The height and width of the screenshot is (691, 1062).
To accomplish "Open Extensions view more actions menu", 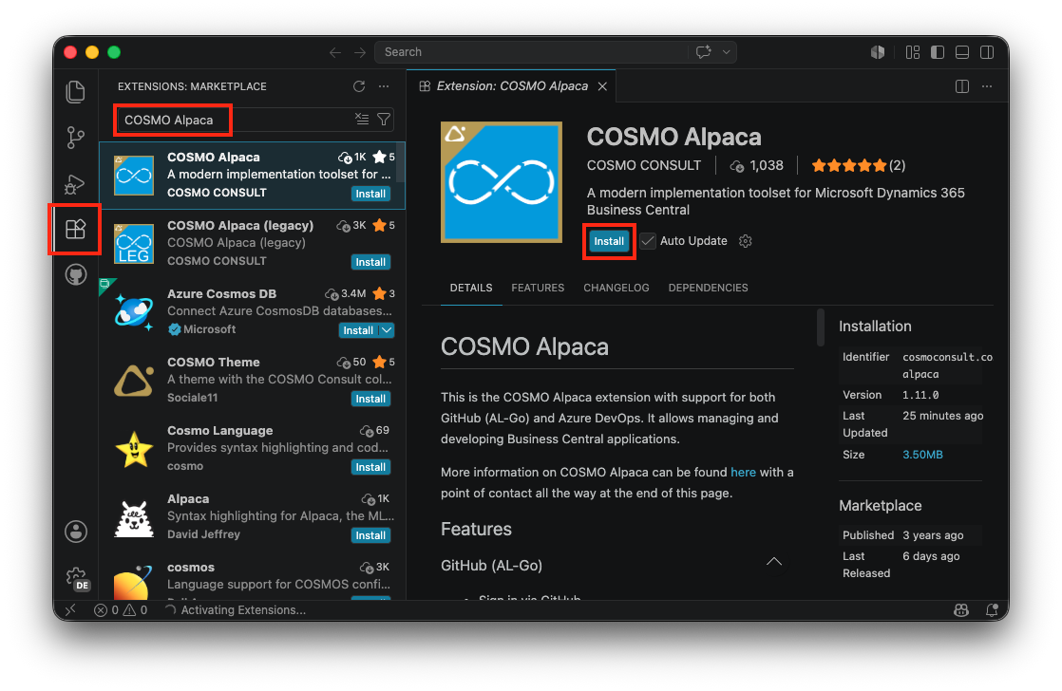I will (384, 86).
